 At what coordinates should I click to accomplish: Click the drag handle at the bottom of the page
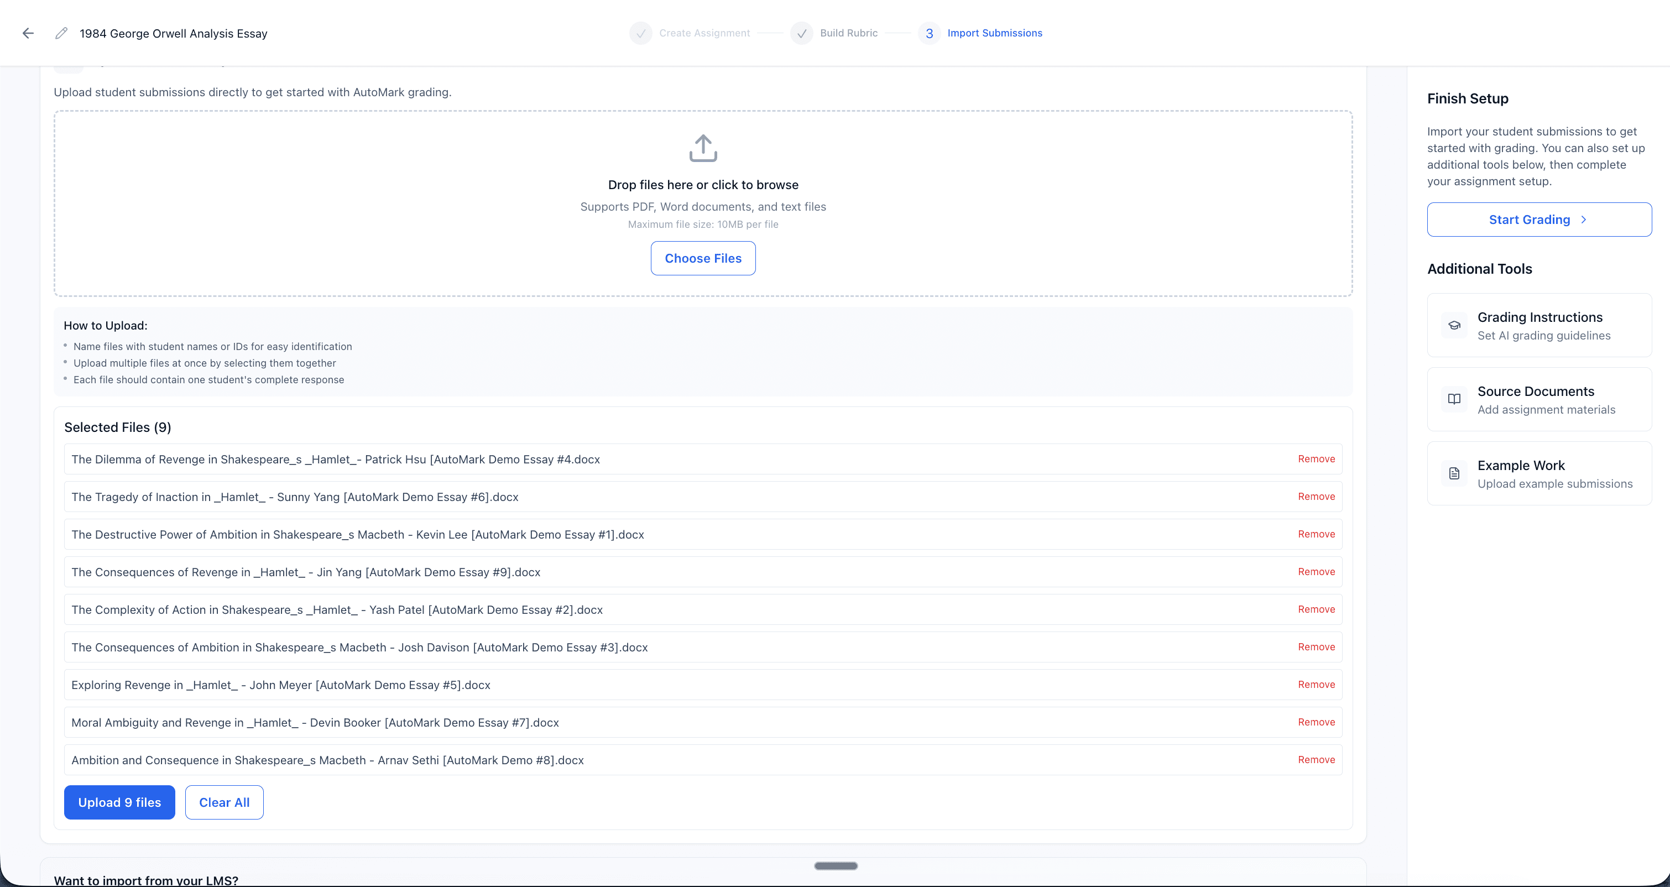click(835, 865)
